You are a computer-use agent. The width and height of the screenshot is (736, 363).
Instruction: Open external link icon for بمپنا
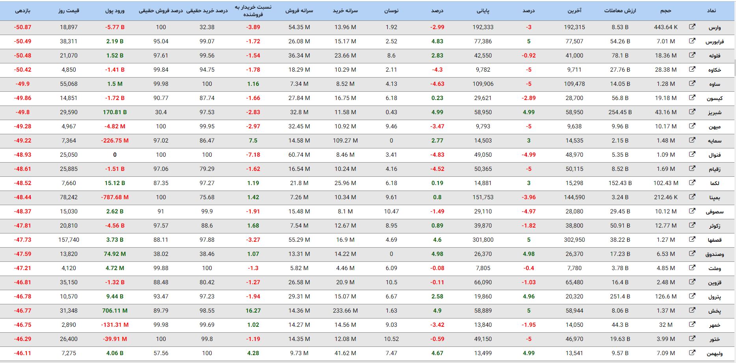tap(692, 197)
